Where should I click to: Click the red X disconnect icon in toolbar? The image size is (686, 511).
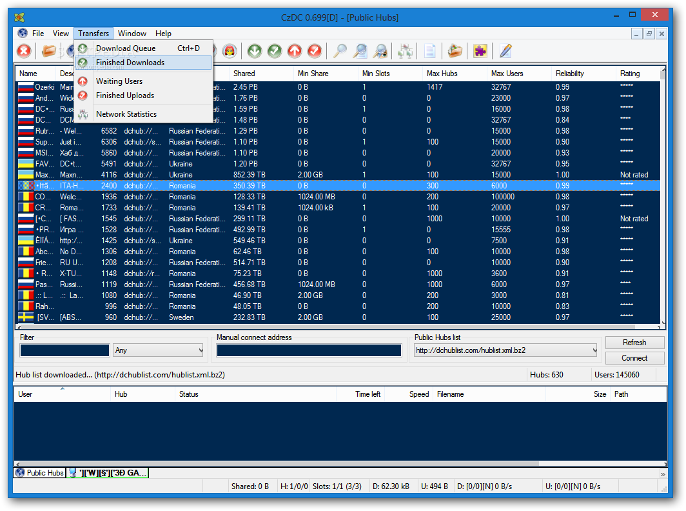(x=24, y=51)
